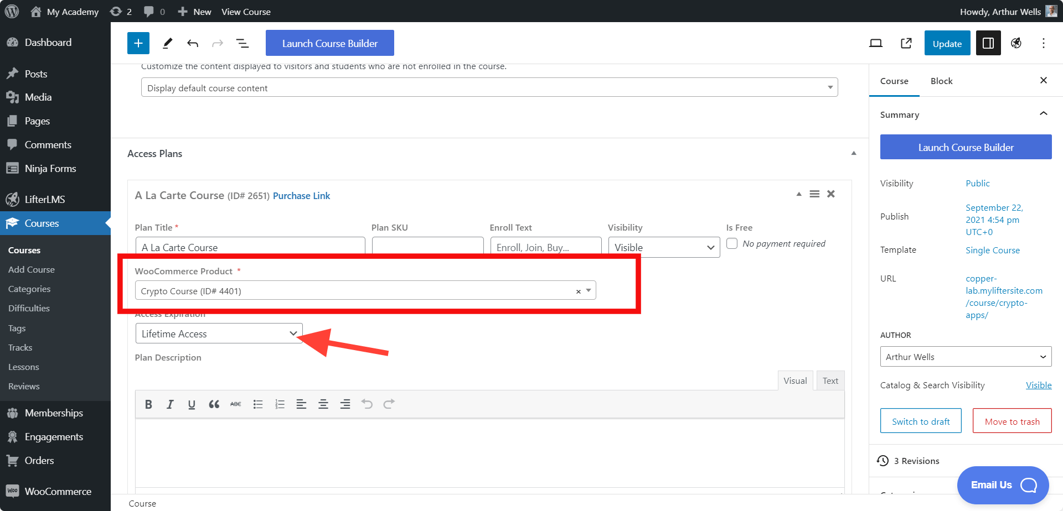Align text left in plan description
This screenshot has width=1063, height=511.
(301, 404)
